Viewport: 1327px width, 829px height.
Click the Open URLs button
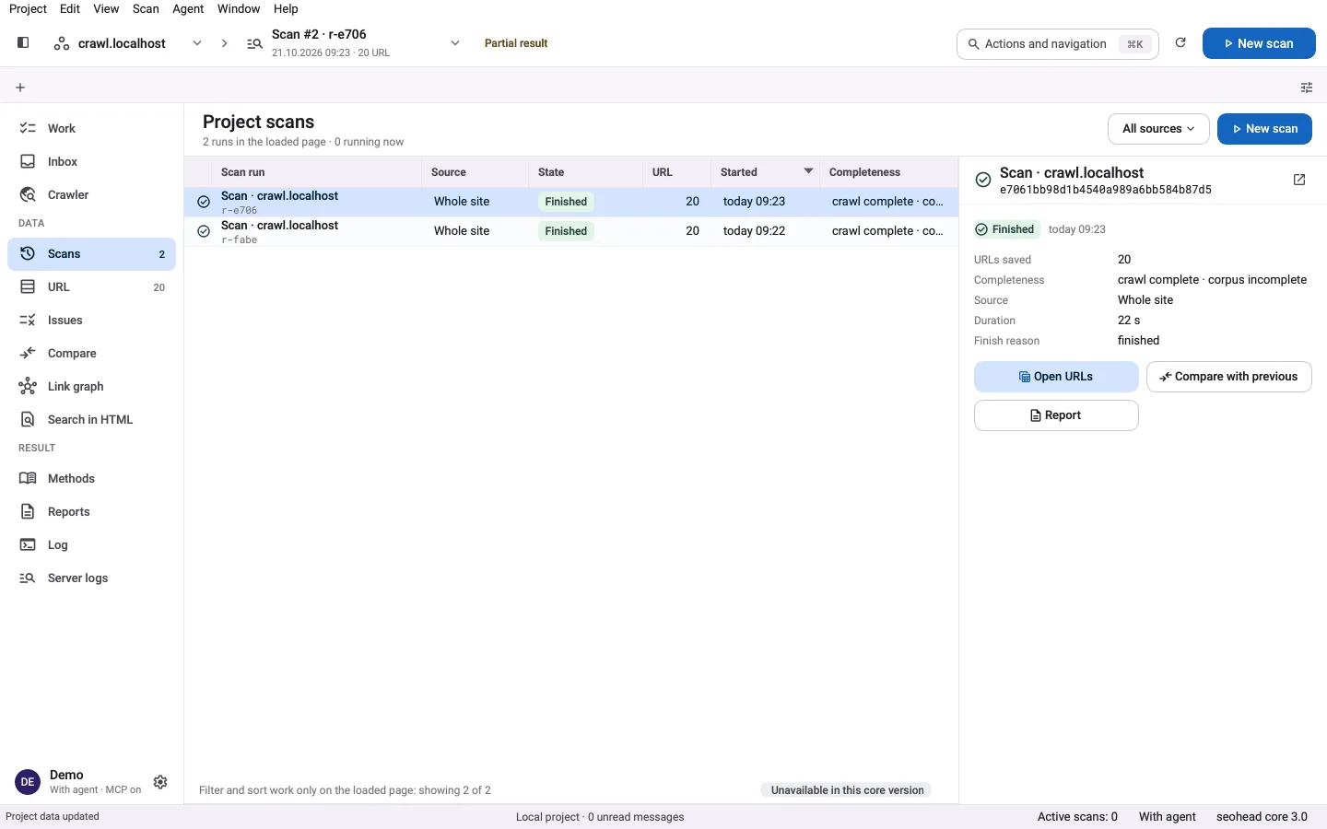1056,377
